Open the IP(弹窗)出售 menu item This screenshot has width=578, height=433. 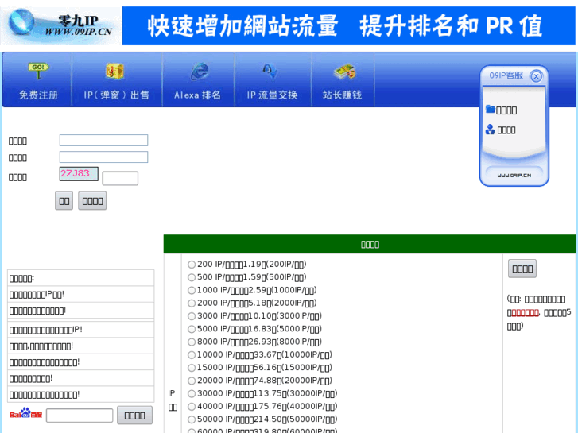(x=117, y=95)
